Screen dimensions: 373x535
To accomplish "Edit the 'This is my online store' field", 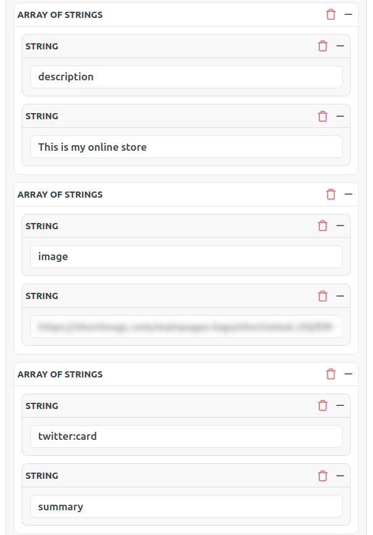I will (x=186, y=147).
